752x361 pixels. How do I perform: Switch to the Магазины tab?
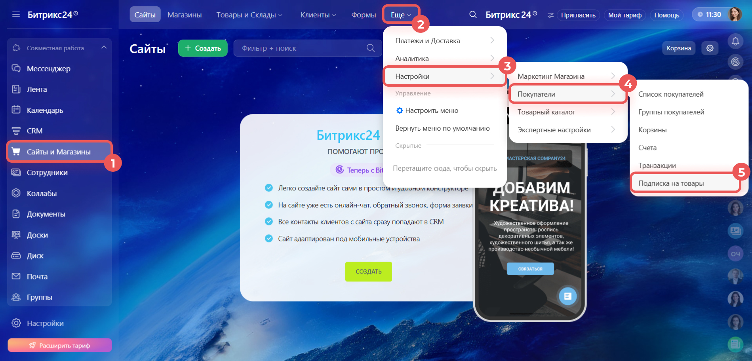[x=185, y=15]
